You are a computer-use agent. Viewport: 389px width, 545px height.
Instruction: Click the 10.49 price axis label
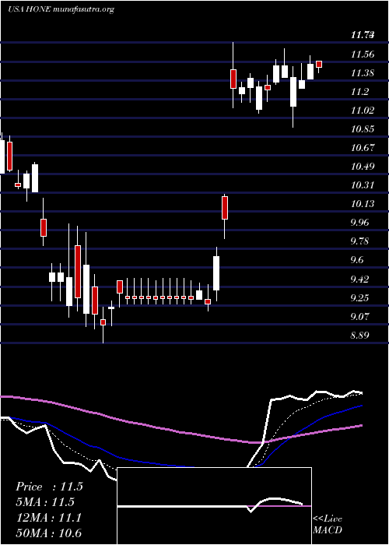pos(363,167)
